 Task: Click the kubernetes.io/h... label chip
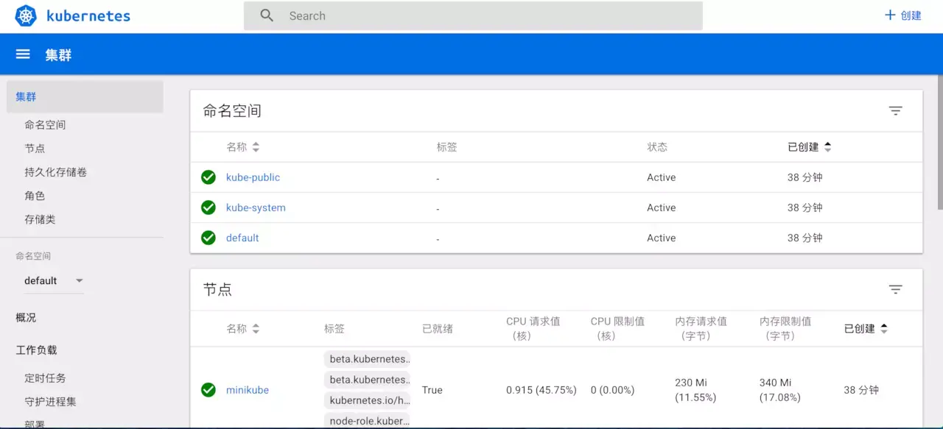coord(368,400)
